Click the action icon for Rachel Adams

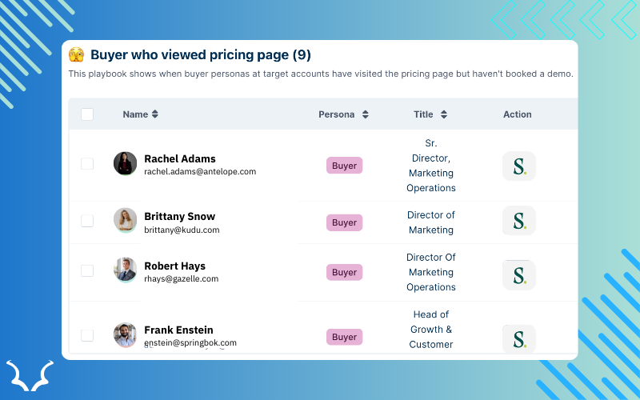519,166
